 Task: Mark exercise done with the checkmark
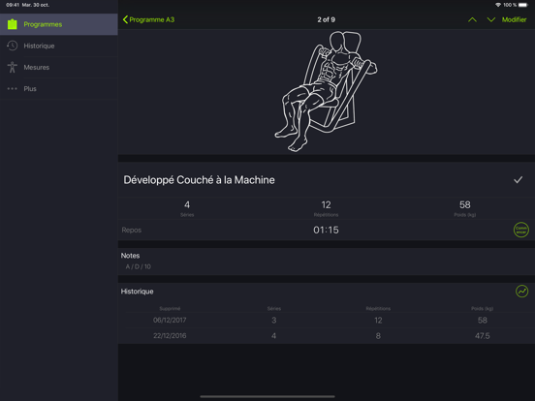click(x=518, y=180)
